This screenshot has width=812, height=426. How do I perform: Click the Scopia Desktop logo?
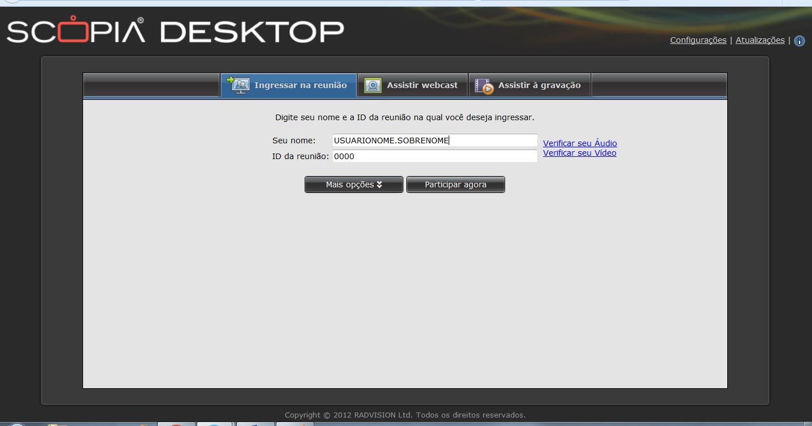tap(175, 32)
